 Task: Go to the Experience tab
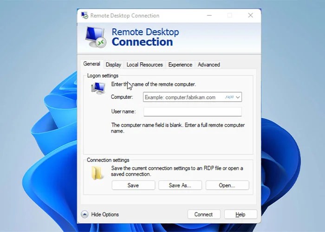(x=180, y=64)
